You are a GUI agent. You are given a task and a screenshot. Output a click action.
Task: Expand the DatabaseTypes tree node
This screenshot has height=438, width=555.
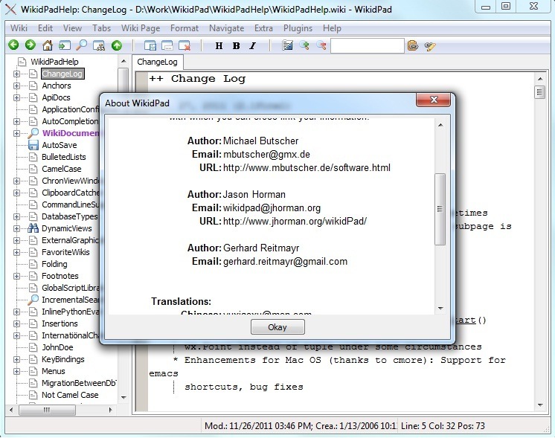tap(16, 216)
